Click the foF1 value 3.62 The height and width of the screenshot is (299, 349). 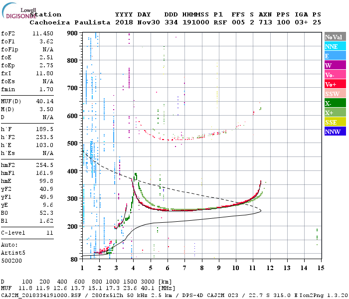[x=46, y=41]
